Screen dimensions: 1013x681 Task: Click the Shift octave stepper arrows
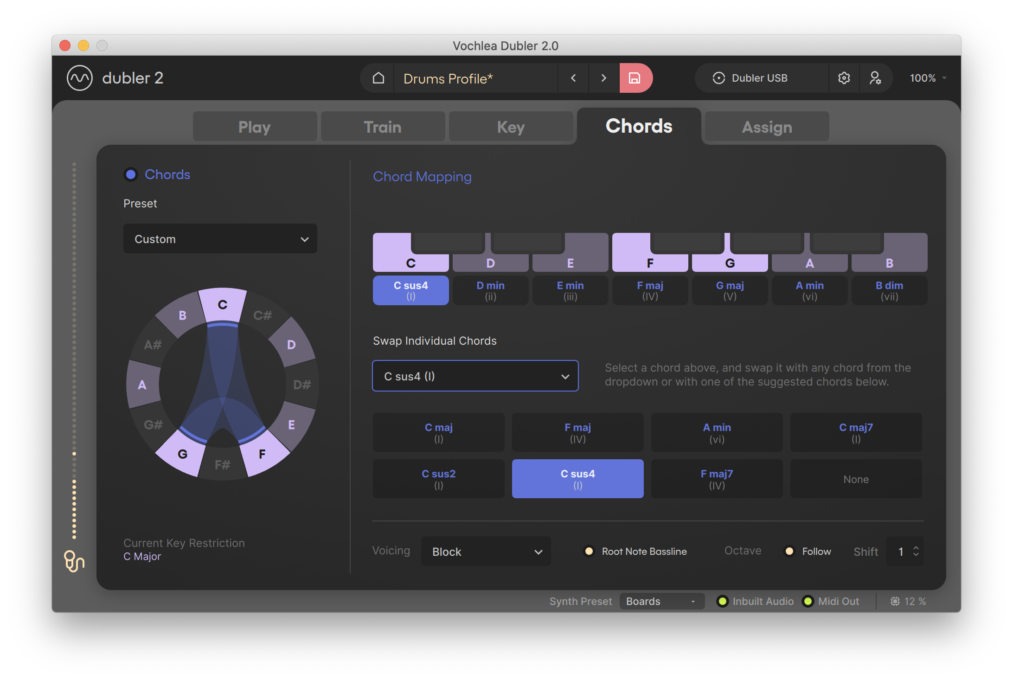916,551
